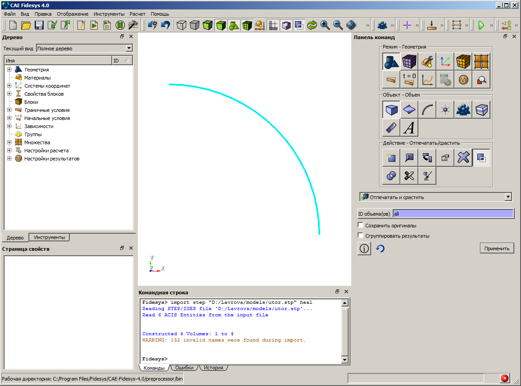Expand the Геометрия tree node
521x386 pixels.
[x=9, y=70]
